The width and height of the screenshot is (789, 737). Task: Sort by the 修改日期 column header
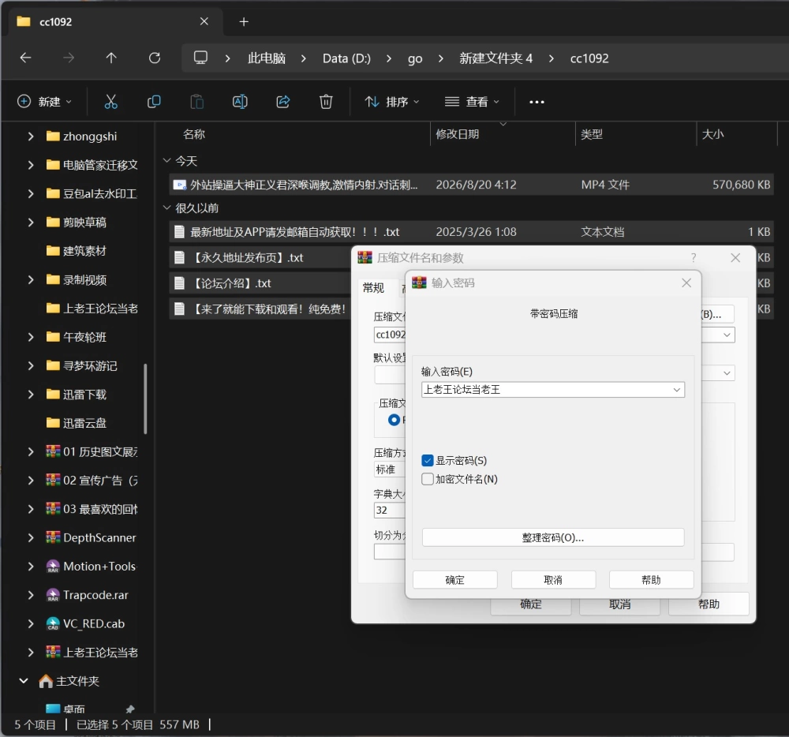(458, 134)
